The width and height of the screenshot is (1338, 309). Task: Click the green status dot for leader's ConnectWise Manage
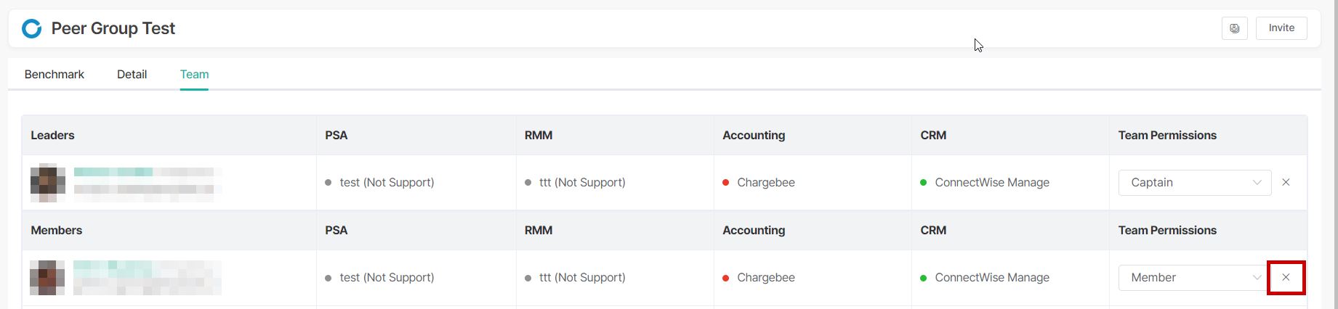coord(923,183)
